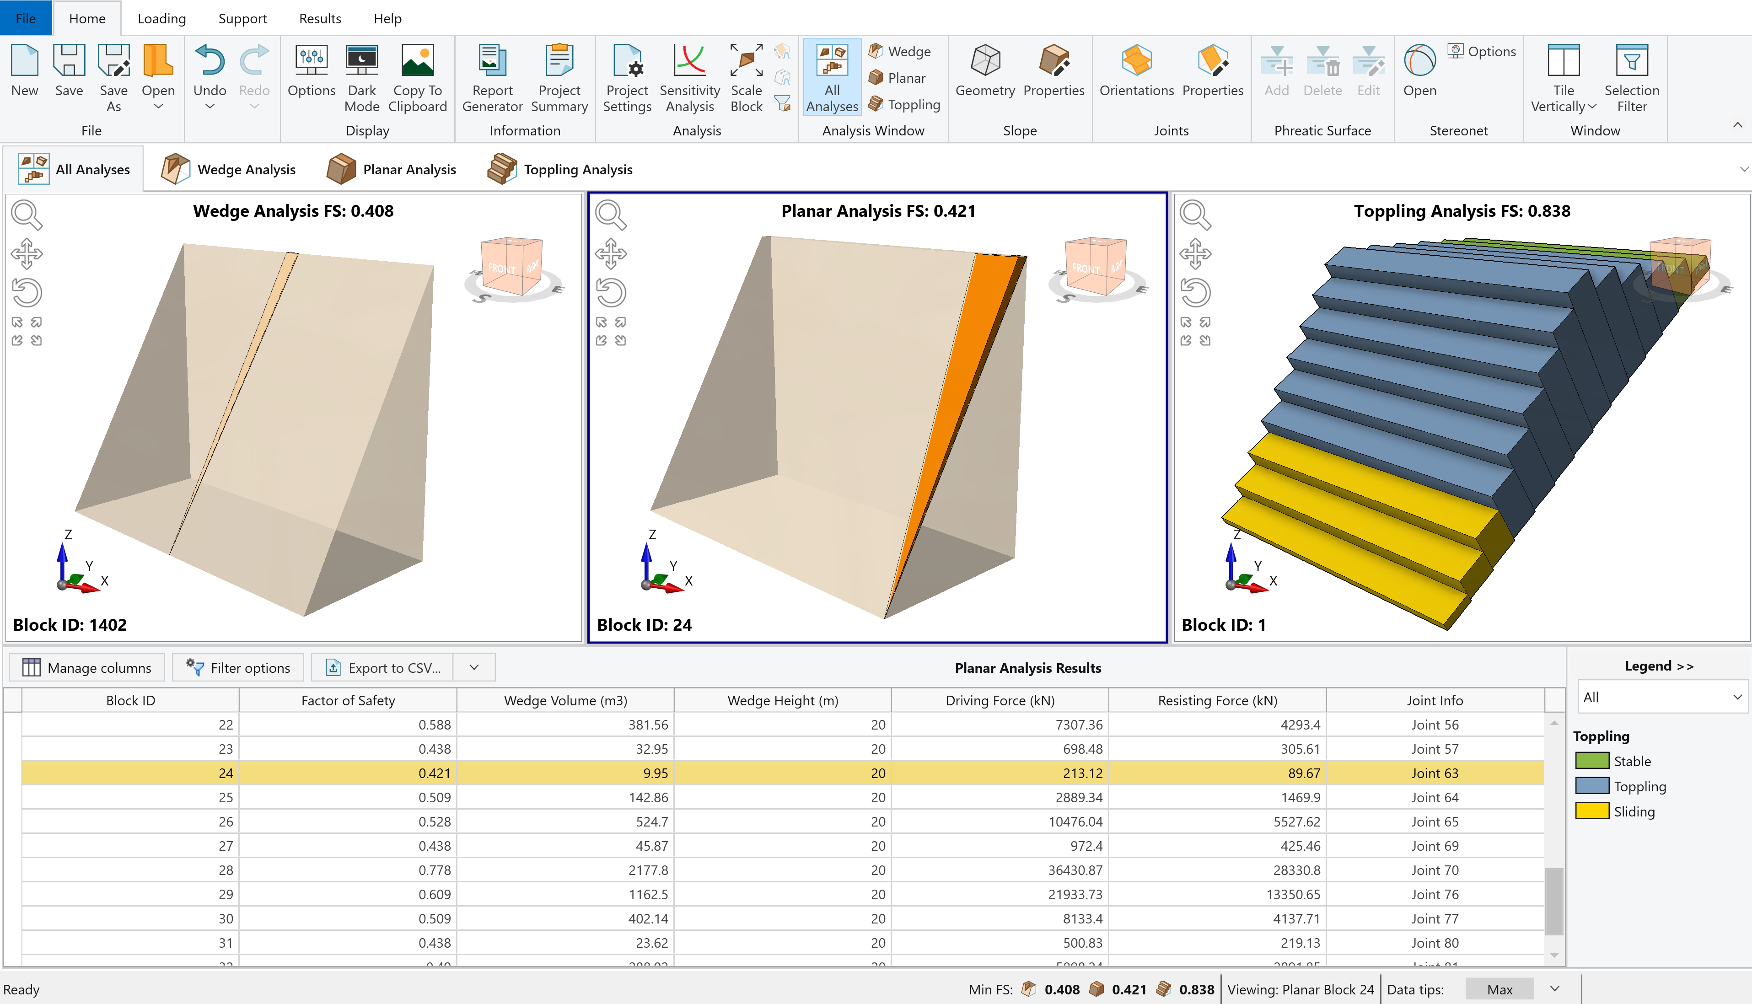
Task: Click the Selection filter funnel in Analysis group
Action: (783, 104)
